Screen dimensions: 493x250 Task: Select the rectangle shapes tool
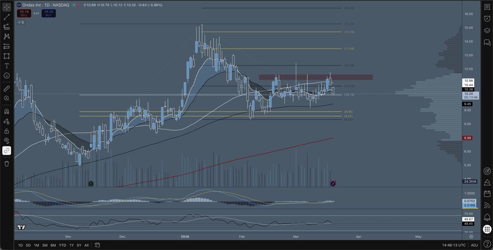tap(7, 56)
